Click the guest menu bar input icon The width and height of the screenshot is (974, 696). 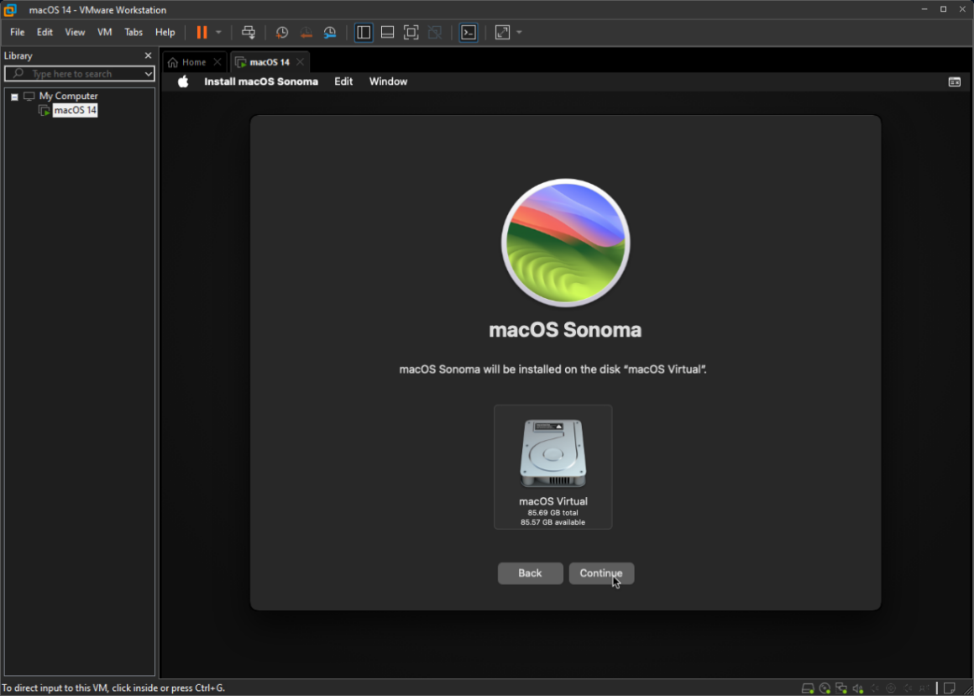click(x=954, y=82)
